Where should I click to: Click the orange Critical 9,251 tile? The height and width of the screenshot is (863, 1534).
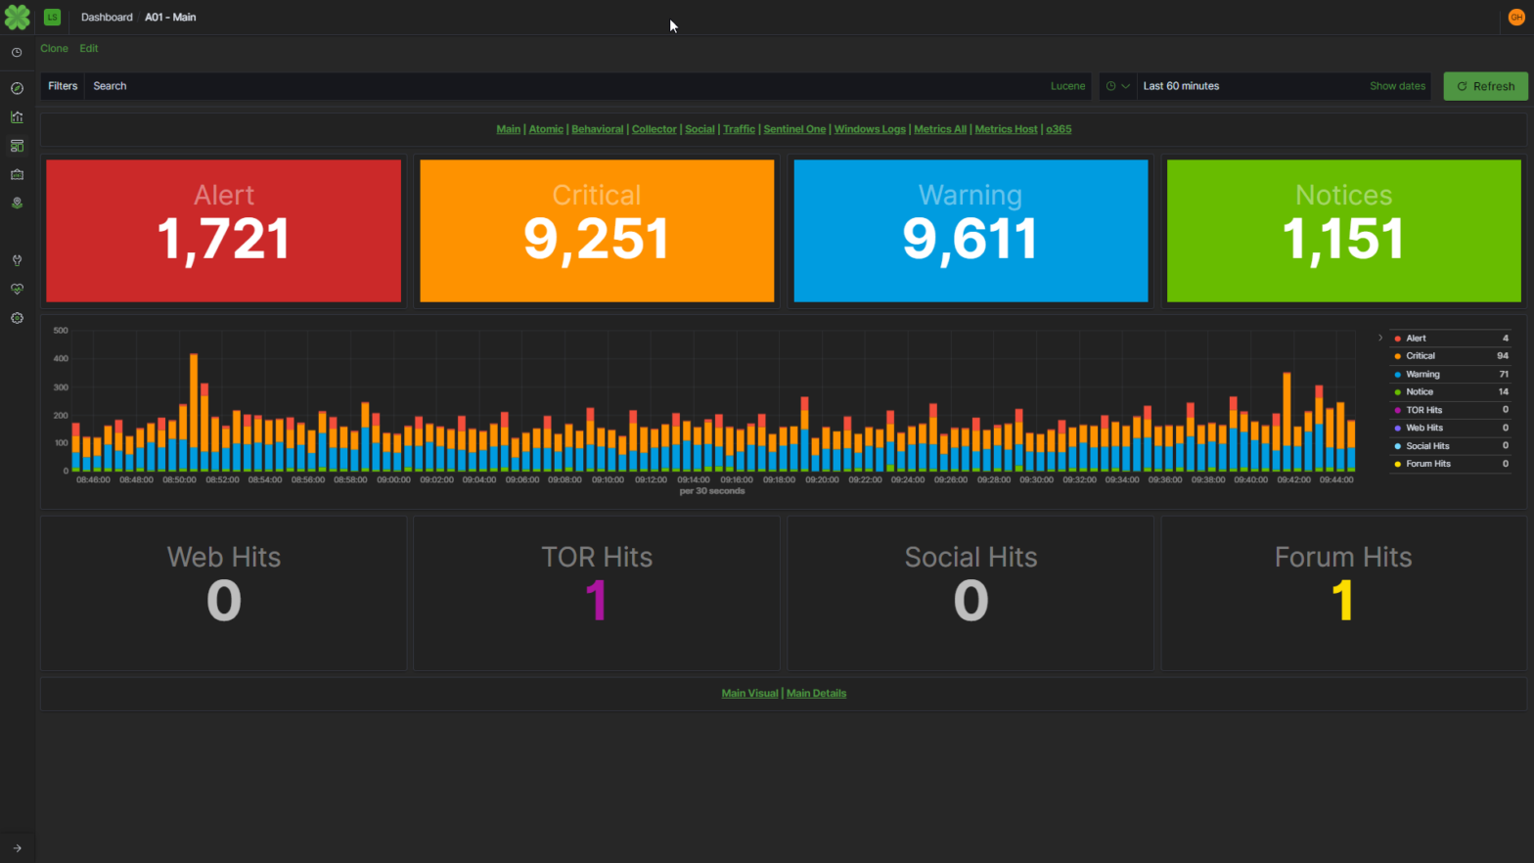coord(597,231)
